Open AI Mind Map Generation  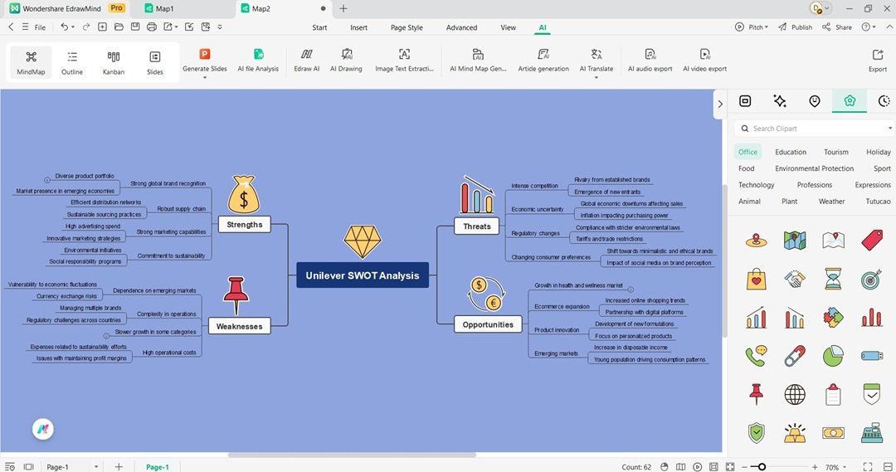click(x=478, y=60)
